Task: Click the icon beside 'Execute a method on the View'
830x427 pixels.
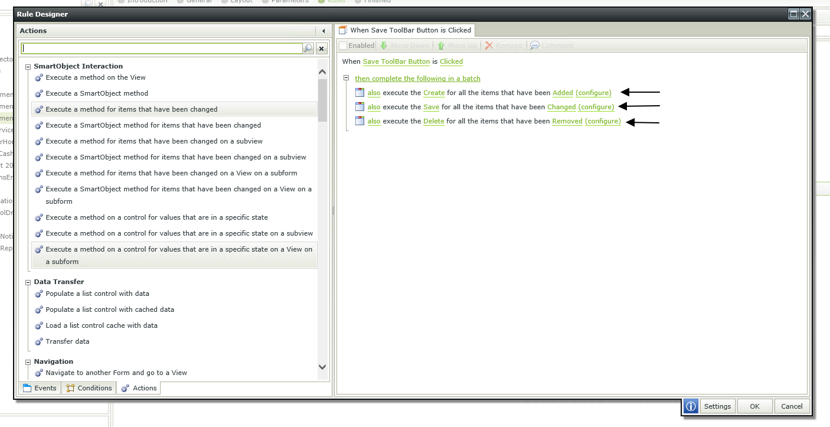Action: pos(39,77)
